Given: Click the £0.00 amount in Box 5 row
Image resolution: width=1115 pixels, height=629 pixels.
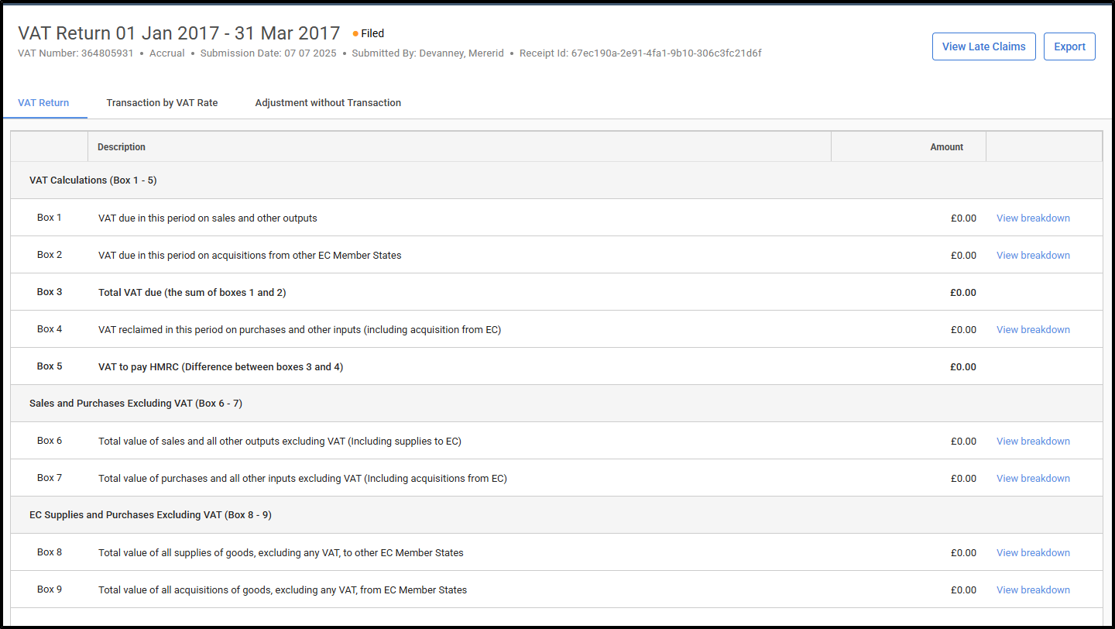Looking at the screenshot, I should coord(963,366).
